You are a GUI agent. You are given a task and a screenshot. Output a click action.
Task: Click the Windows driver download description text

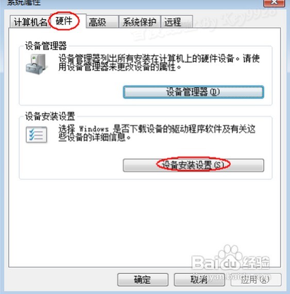pyautogui.click(x=157, y=133)
